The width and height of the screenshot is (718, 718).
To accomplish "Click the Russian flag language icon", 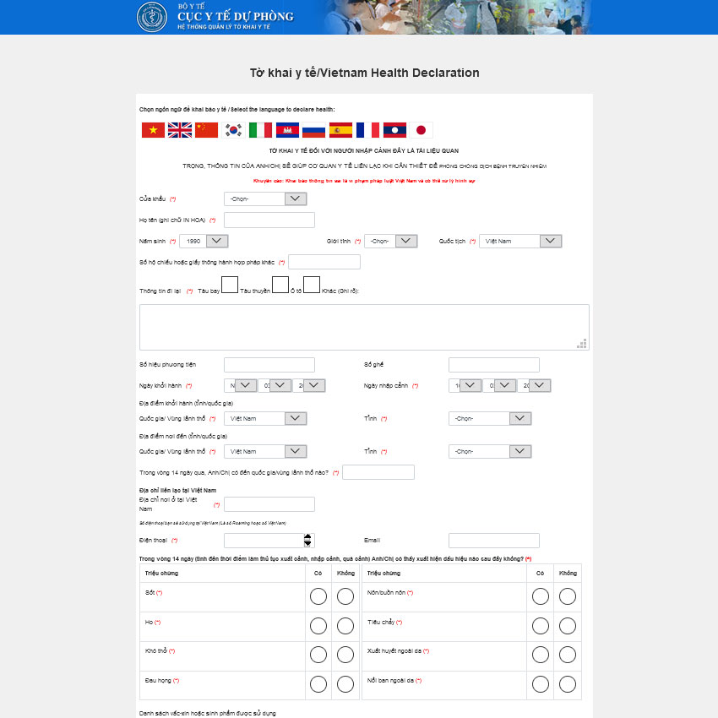I will coord(313,130).
